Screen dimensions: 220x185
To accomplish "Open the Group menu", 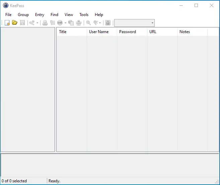I will point(23,15).
